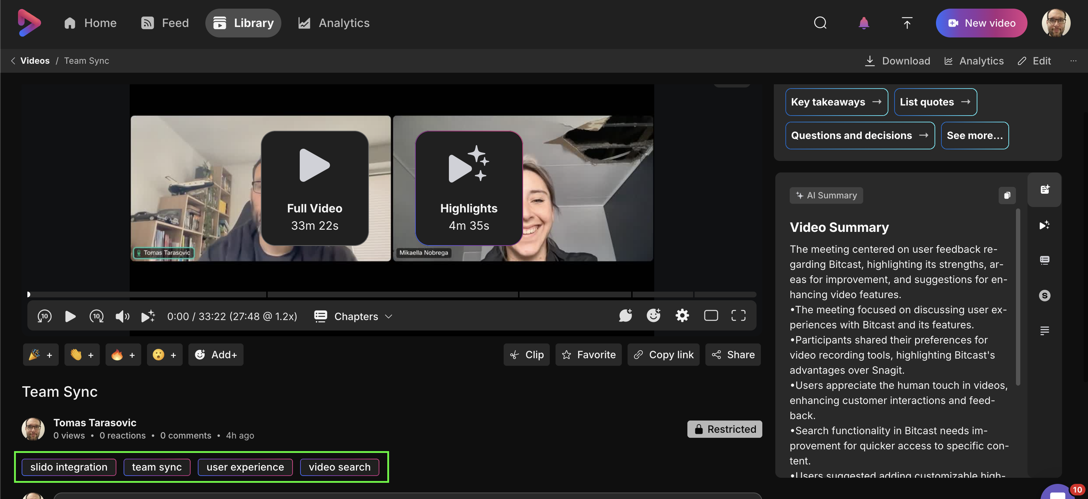
Task: Open Library tab
Action: point(243,23)
